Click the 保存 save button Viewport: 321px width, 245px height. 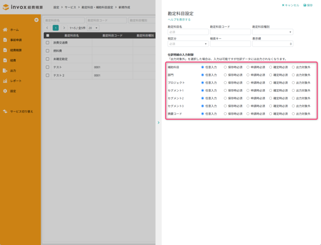tap(308, 5)
